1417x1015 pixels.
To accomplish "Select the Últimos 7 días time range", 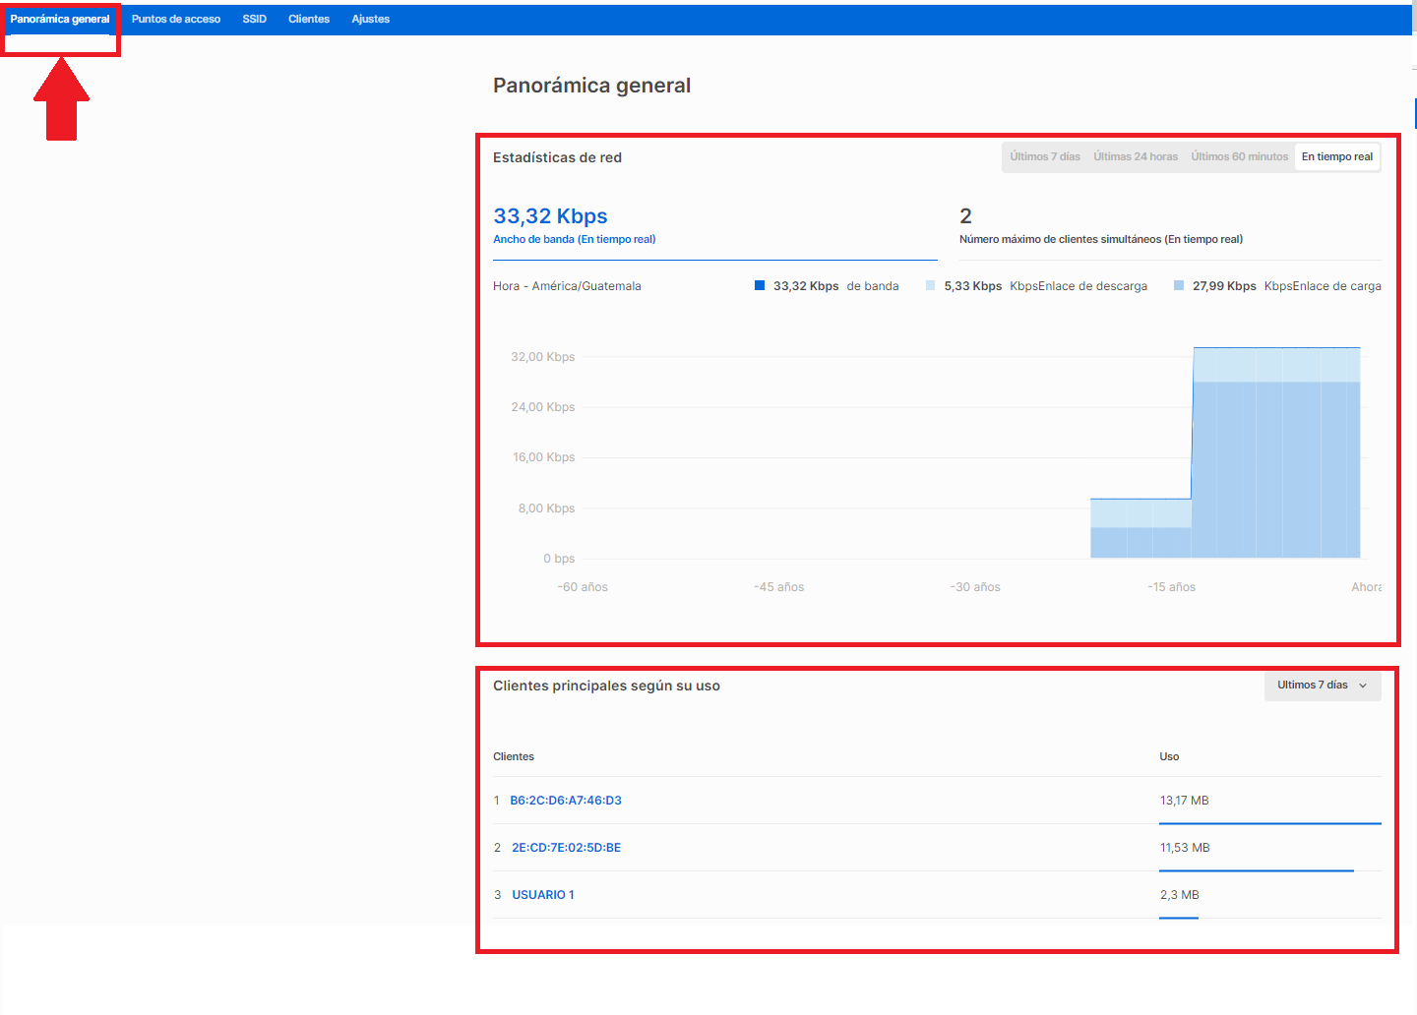I will 1044,156.
